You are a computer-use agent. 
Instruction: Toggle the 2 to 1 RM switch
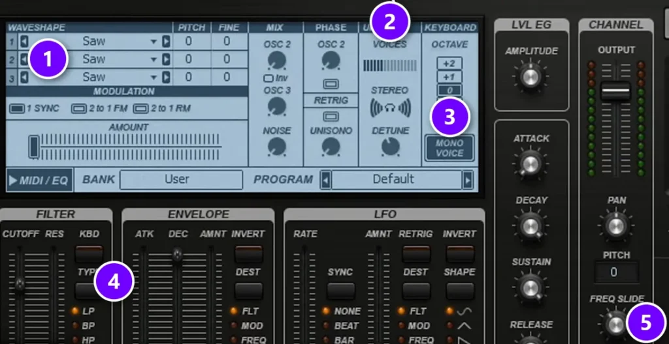pyautogui.click(x=141, y=109)
